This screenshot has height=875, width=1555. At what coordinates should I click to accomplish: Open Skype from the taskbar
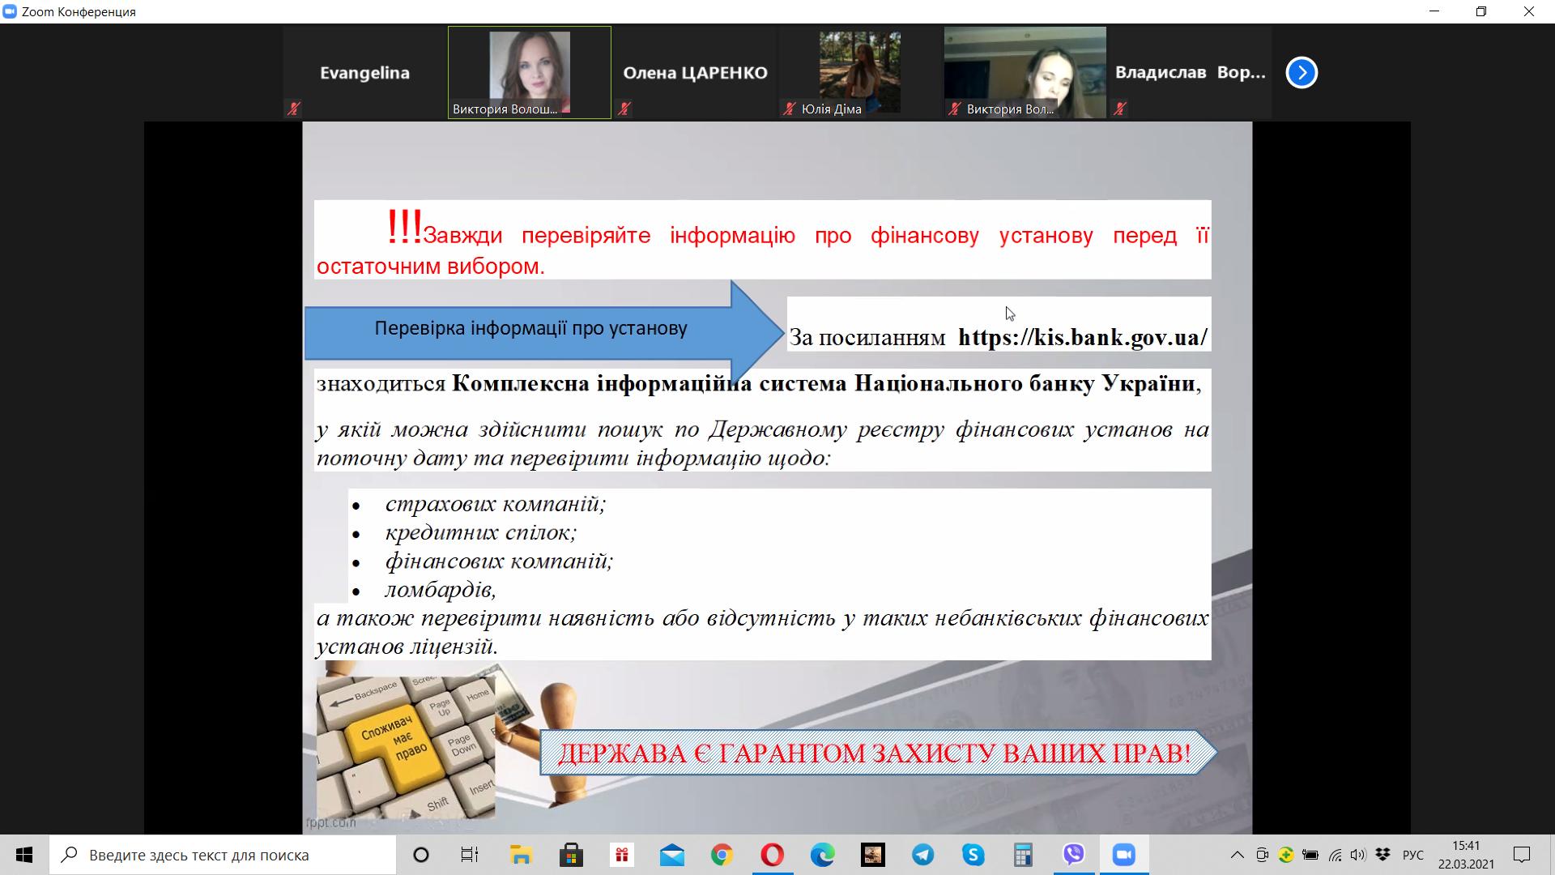(973, 855)
